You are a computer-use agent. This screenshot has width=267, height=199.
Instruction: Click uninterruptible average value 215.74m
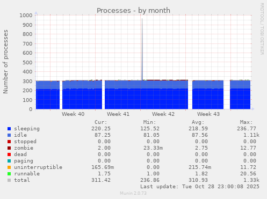[x=200, y=167]
